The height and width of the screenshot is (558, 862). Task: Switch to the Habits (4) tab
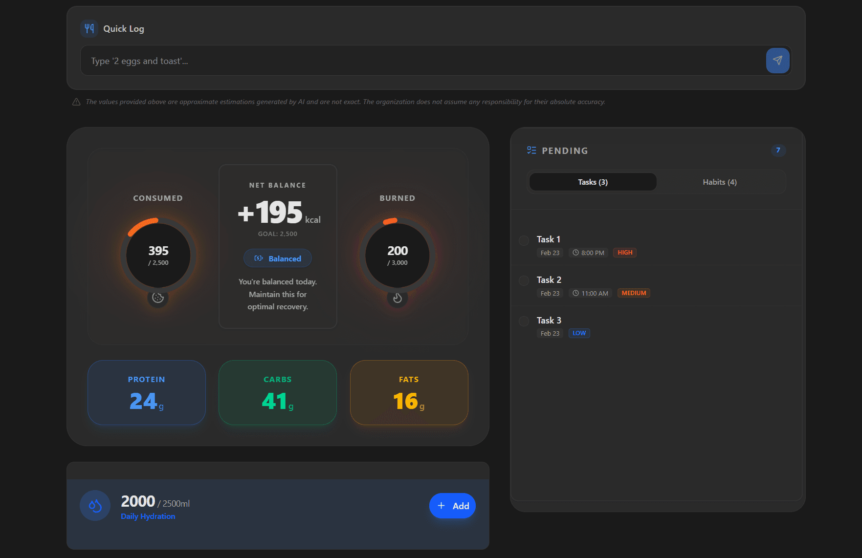pyautogui.click(x=719, y=181)
